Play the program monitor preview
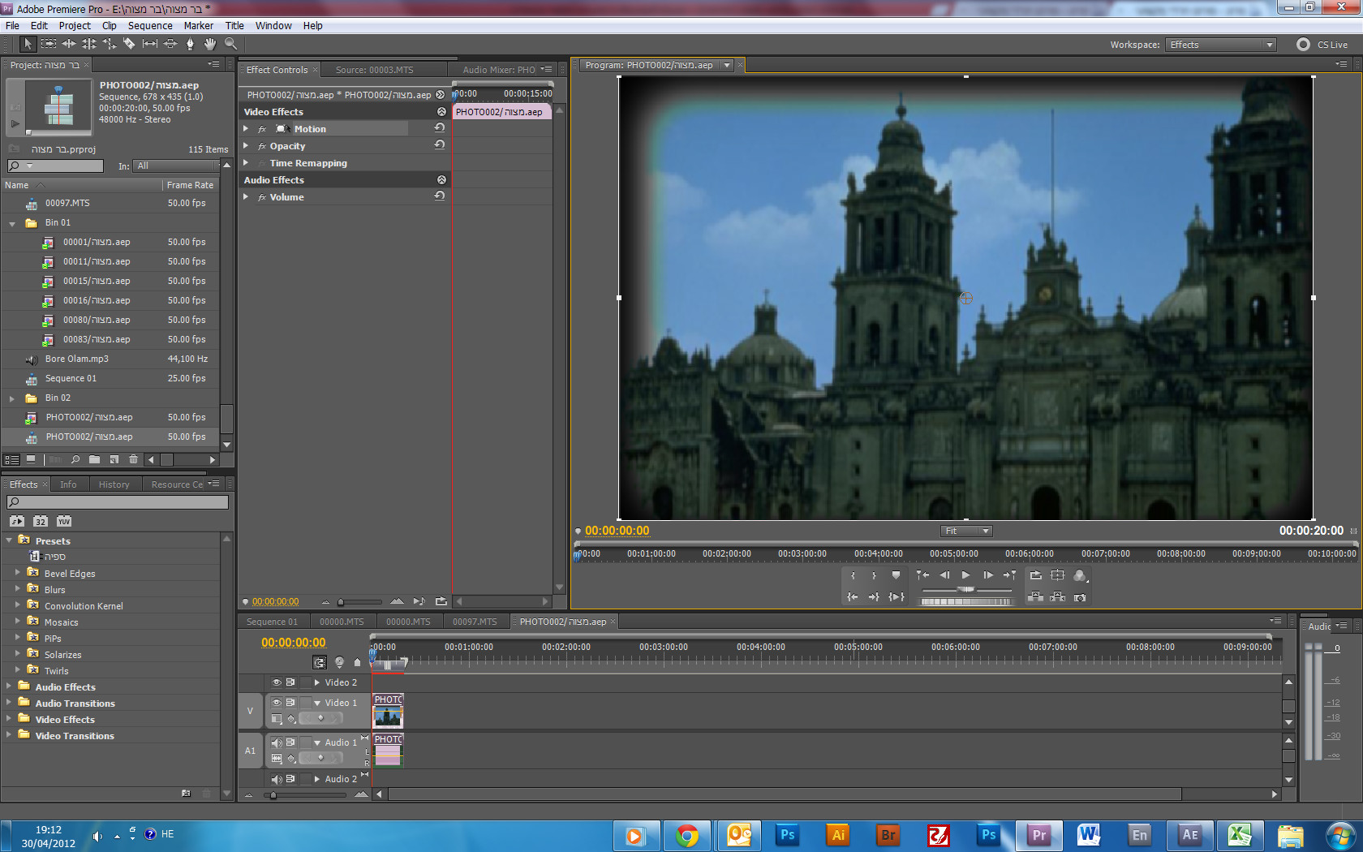 tap(965, 575)
